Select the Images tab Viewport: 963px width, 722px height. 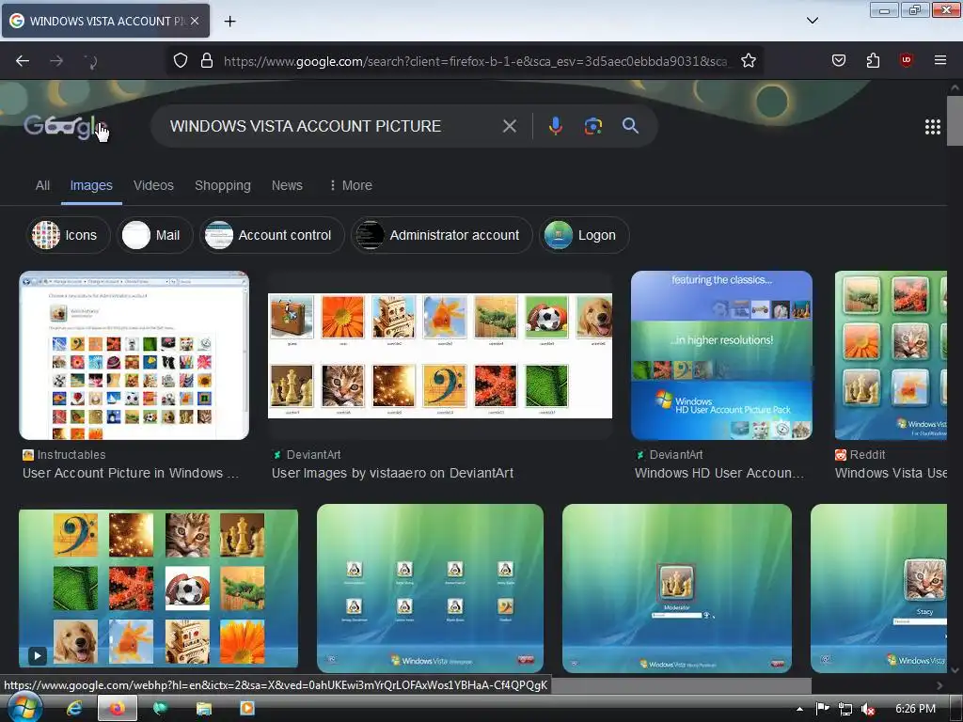pyautogui.click(x=91, y=185)
